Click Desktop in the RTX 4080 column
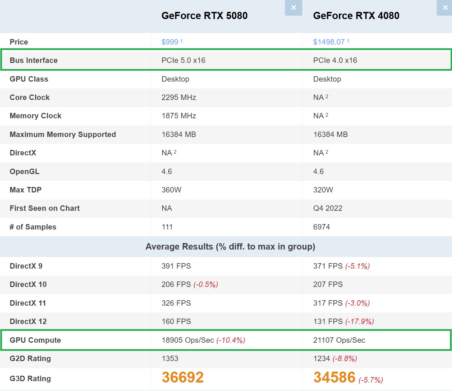The width and height of the screenshot is (452, 391). [327, 79]
